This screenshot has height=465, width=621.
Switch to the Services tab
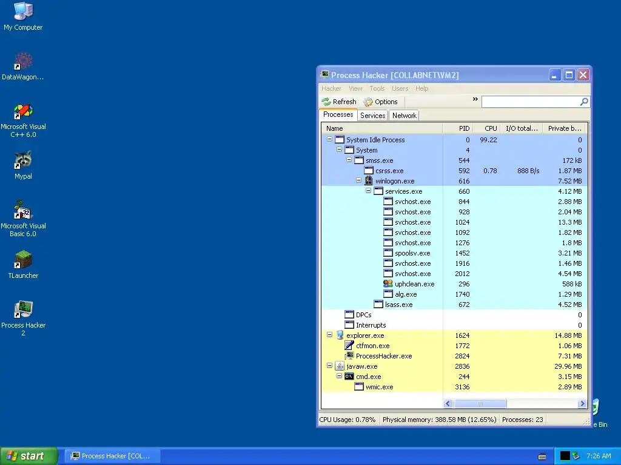coord(373,116)
